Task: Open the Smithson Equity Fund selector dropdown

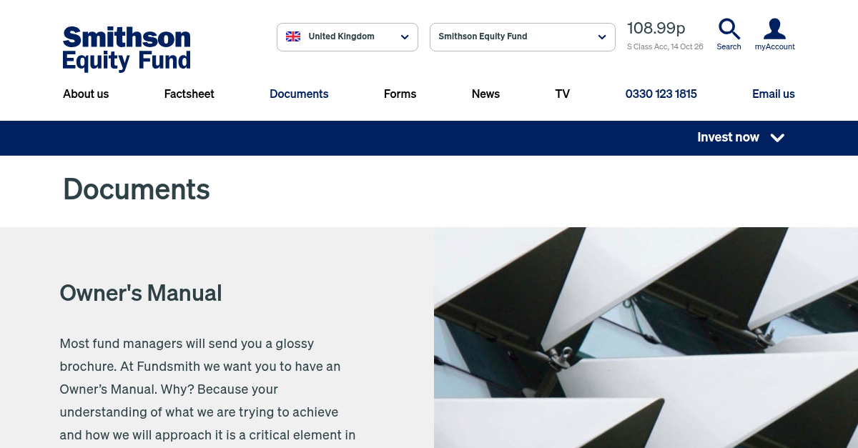Action: tap(523, 37)
